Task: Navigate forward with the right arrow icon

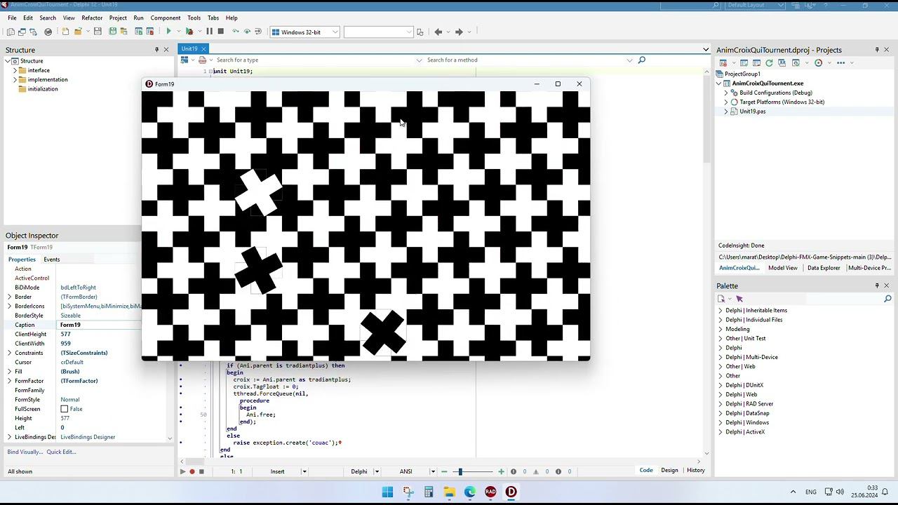Action: pos(459,32)
